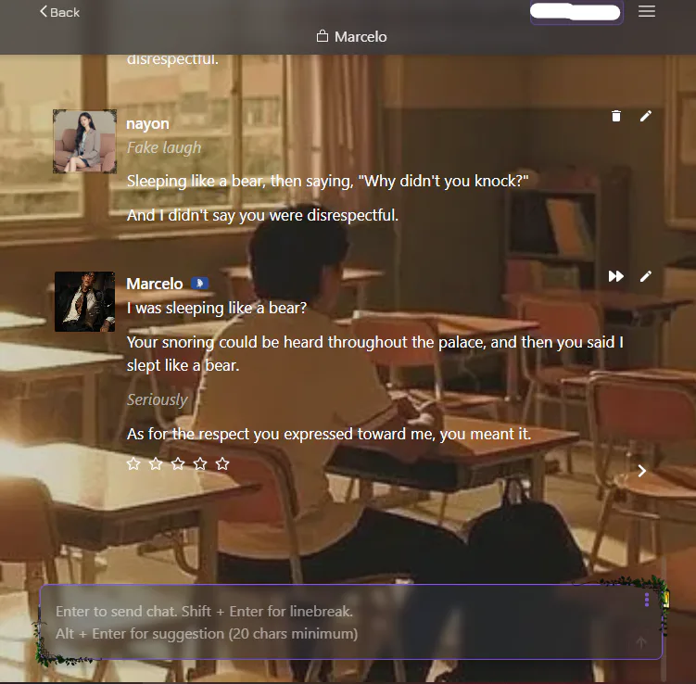The image size is (696, 684).
Task: Rate Marcelo's reply two stars
Action: pos(156,463)
